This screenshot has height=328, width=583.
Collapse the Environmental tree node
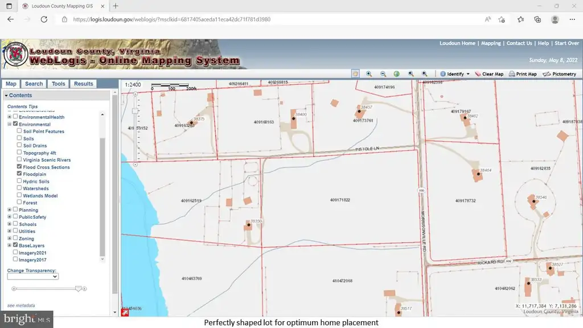click(x=9, y=124)
